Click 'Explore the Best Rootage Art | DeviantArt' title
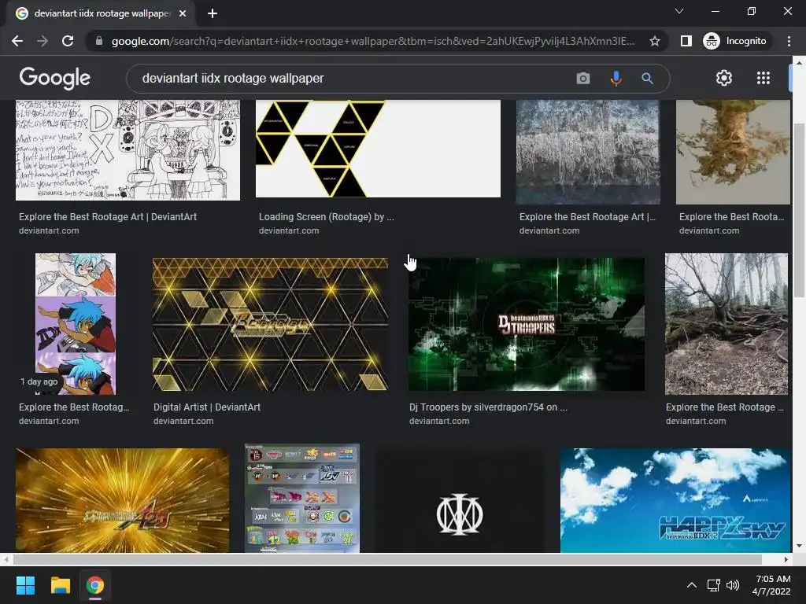The width and height of the screenshot is (806, 604). coord(108,217)
